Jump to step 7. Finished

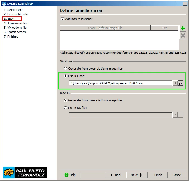pos(11,36)
